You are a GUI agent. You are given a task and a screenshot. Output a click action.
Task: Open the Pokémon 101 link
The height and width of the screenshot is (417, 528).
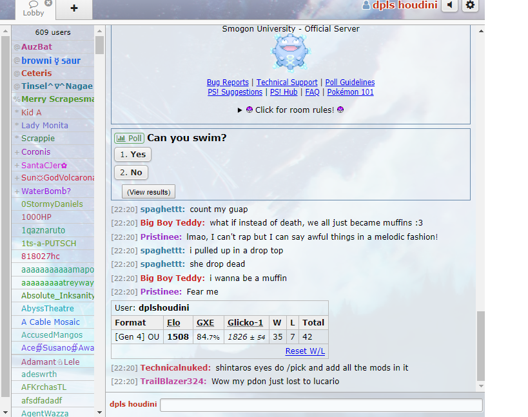pyautogui.click(x=350, y=92)
